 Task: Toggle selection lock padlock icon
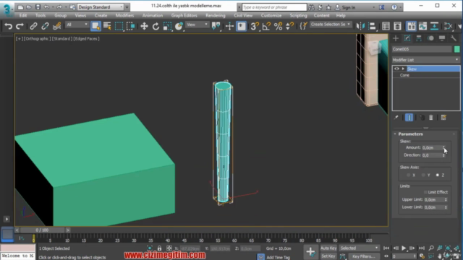point(159,248)
